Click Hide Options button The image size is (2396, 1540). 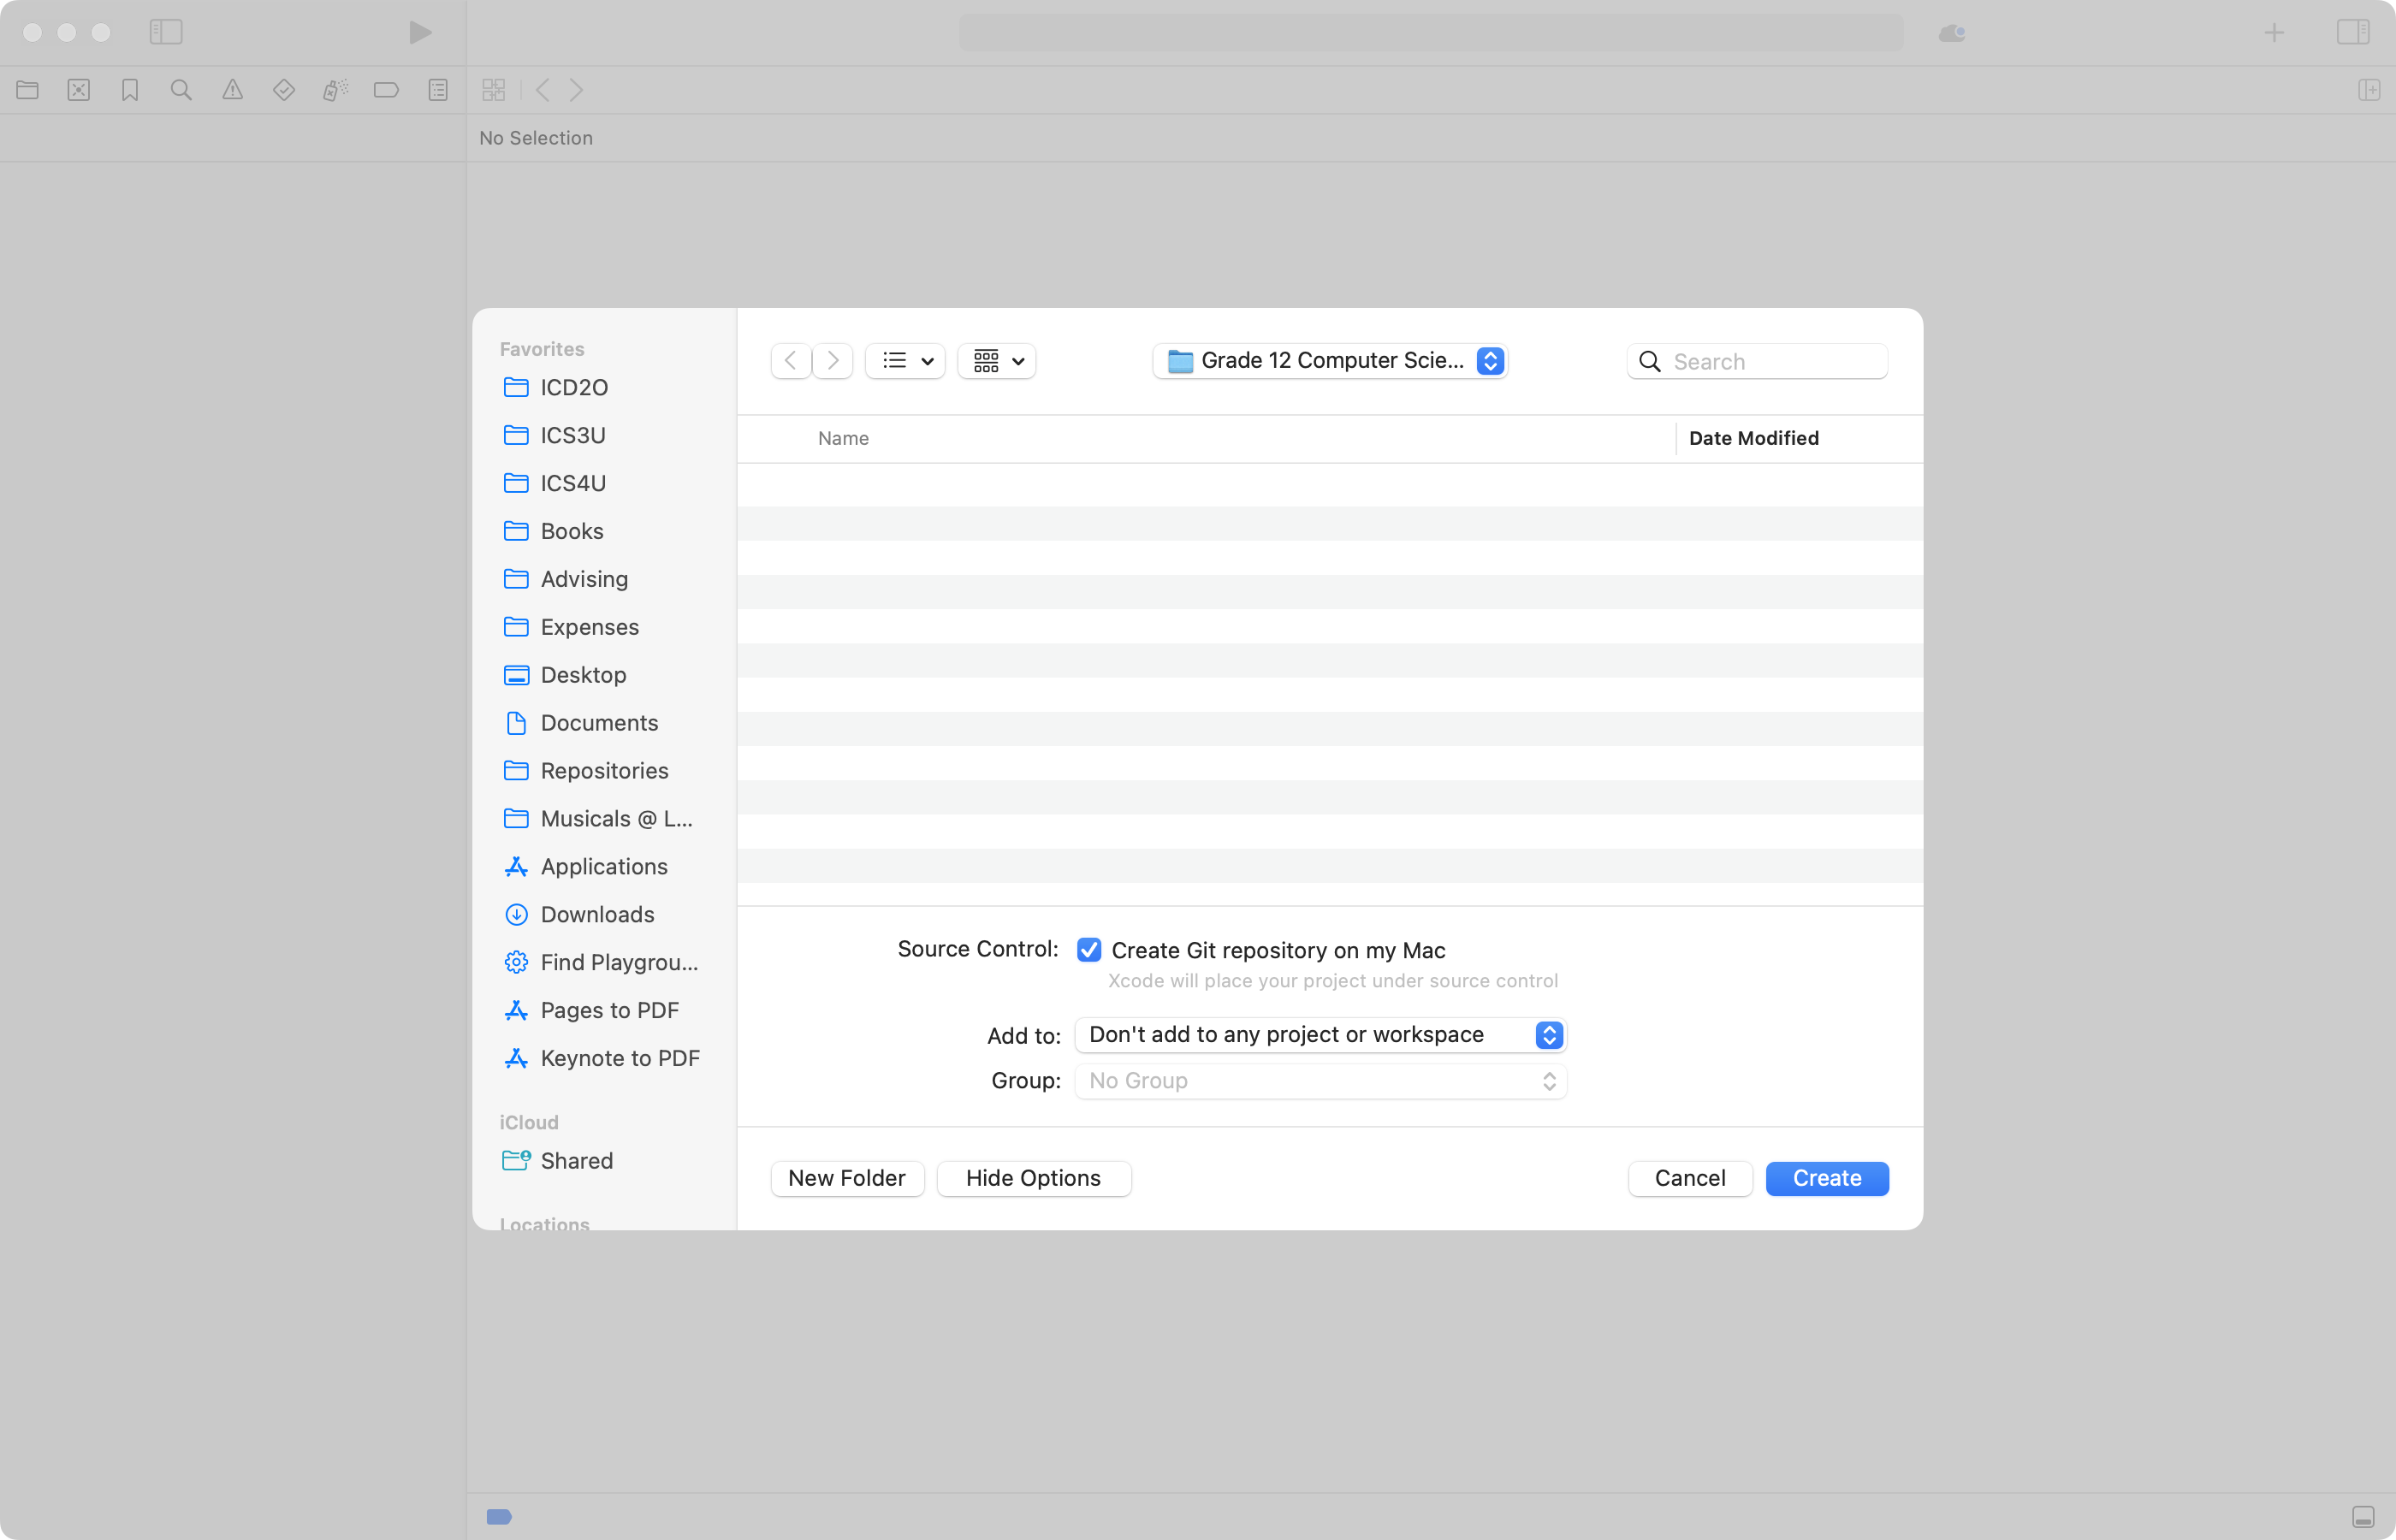point(1033,1178)
